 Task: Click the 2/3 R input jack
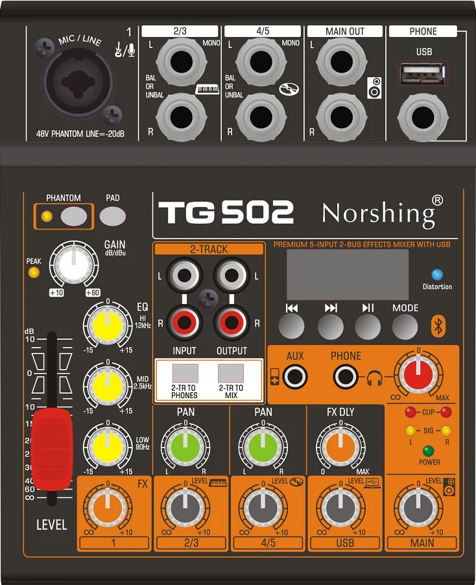182,117
